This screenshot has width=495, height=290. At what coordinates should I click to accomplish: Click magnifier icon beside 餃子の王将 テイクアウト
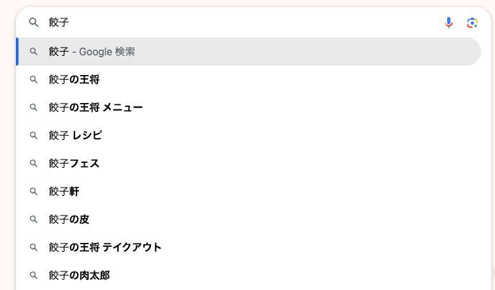click(34, 247)
